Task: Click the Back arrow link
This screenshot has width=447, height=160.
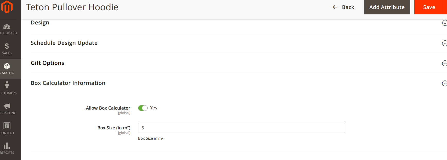Action: [x=344, y=7]
